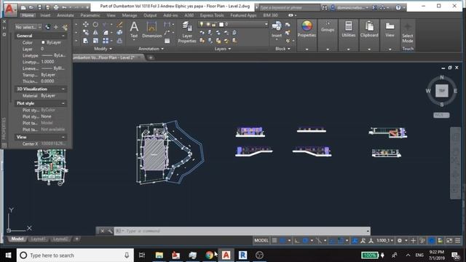The width and height of the screenshot is (466, 262).
Task: Collapse the General section in Properties
Action: pyautogui.click(x=63, y=36)
